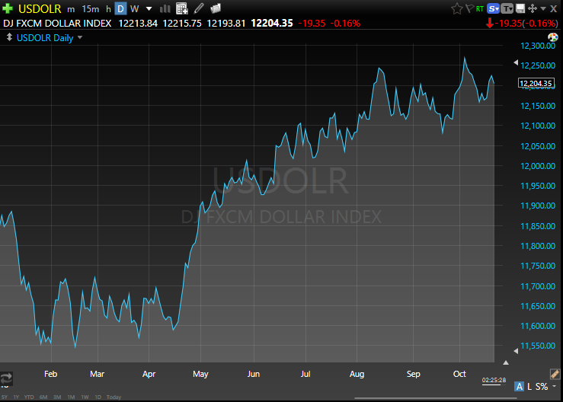Click the 12,300.00 price axis label
This screenshot has height=402, width=563.
click(538, 46)
